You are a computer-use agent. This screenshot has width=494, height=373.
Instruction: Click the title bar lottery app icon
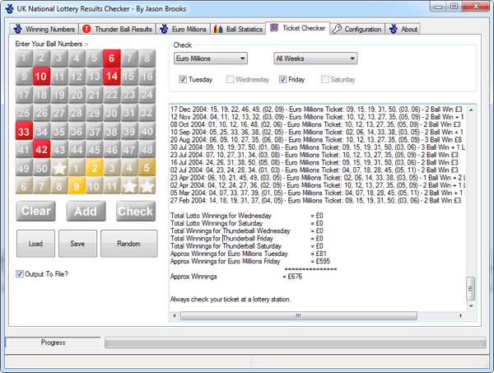(x=10, y=8)
